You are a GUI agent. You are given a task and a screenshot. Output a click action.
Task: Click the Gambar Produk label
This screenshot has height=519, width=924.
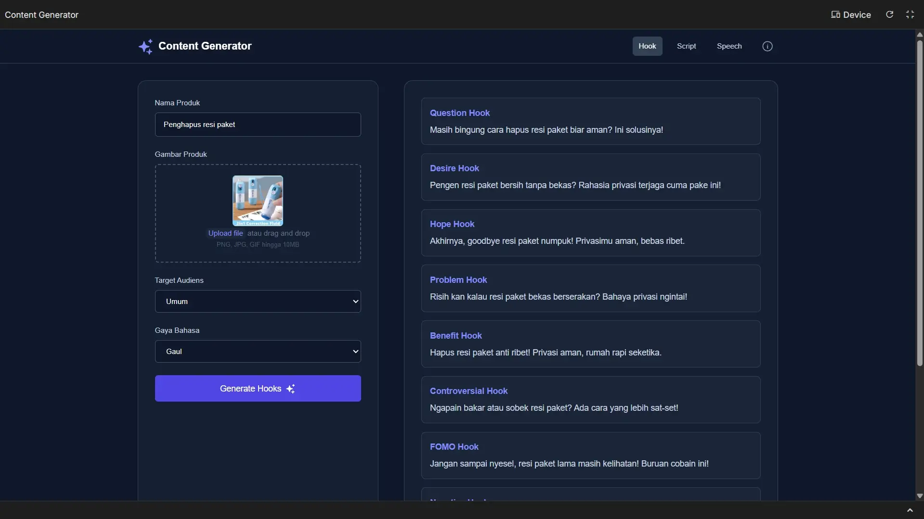pyautogui.click(x=181, y=154)
